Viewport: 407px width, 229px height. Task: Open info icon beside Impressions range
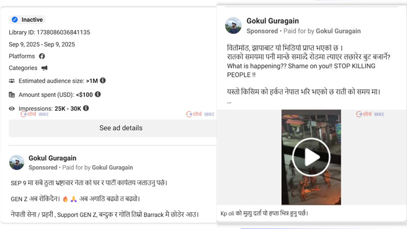tap(86, 108)
